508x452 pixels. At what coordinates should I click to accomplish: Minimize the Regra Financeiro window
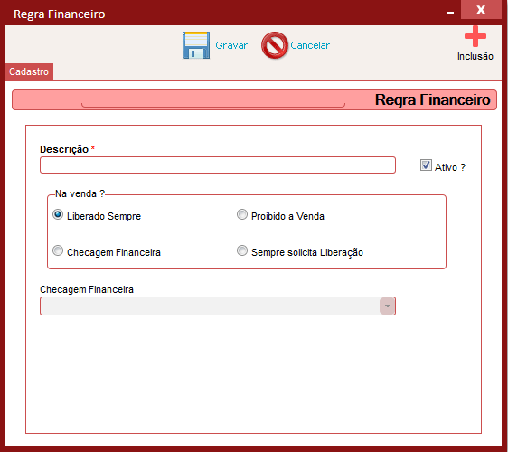point(450,13)
